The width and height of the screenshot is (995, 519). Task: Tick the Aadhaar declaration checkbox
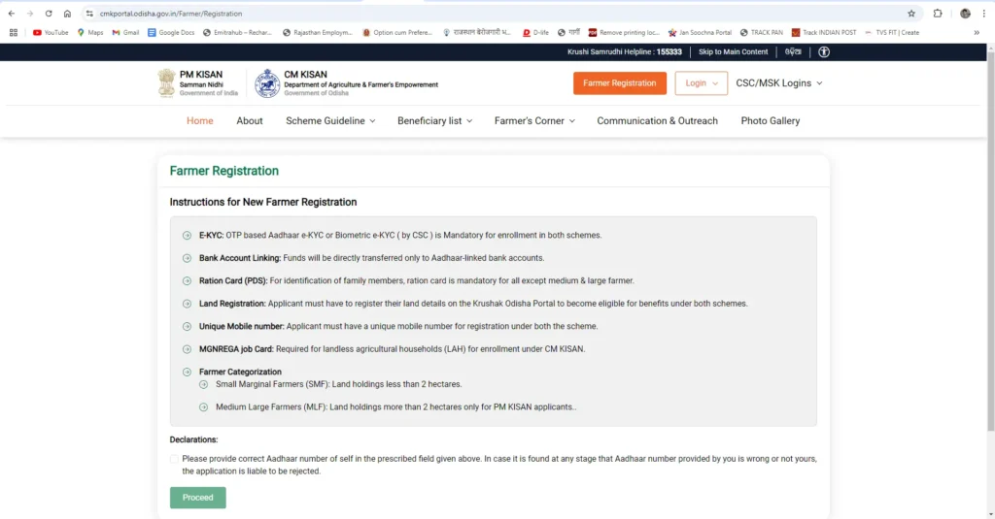pos(174,459)
